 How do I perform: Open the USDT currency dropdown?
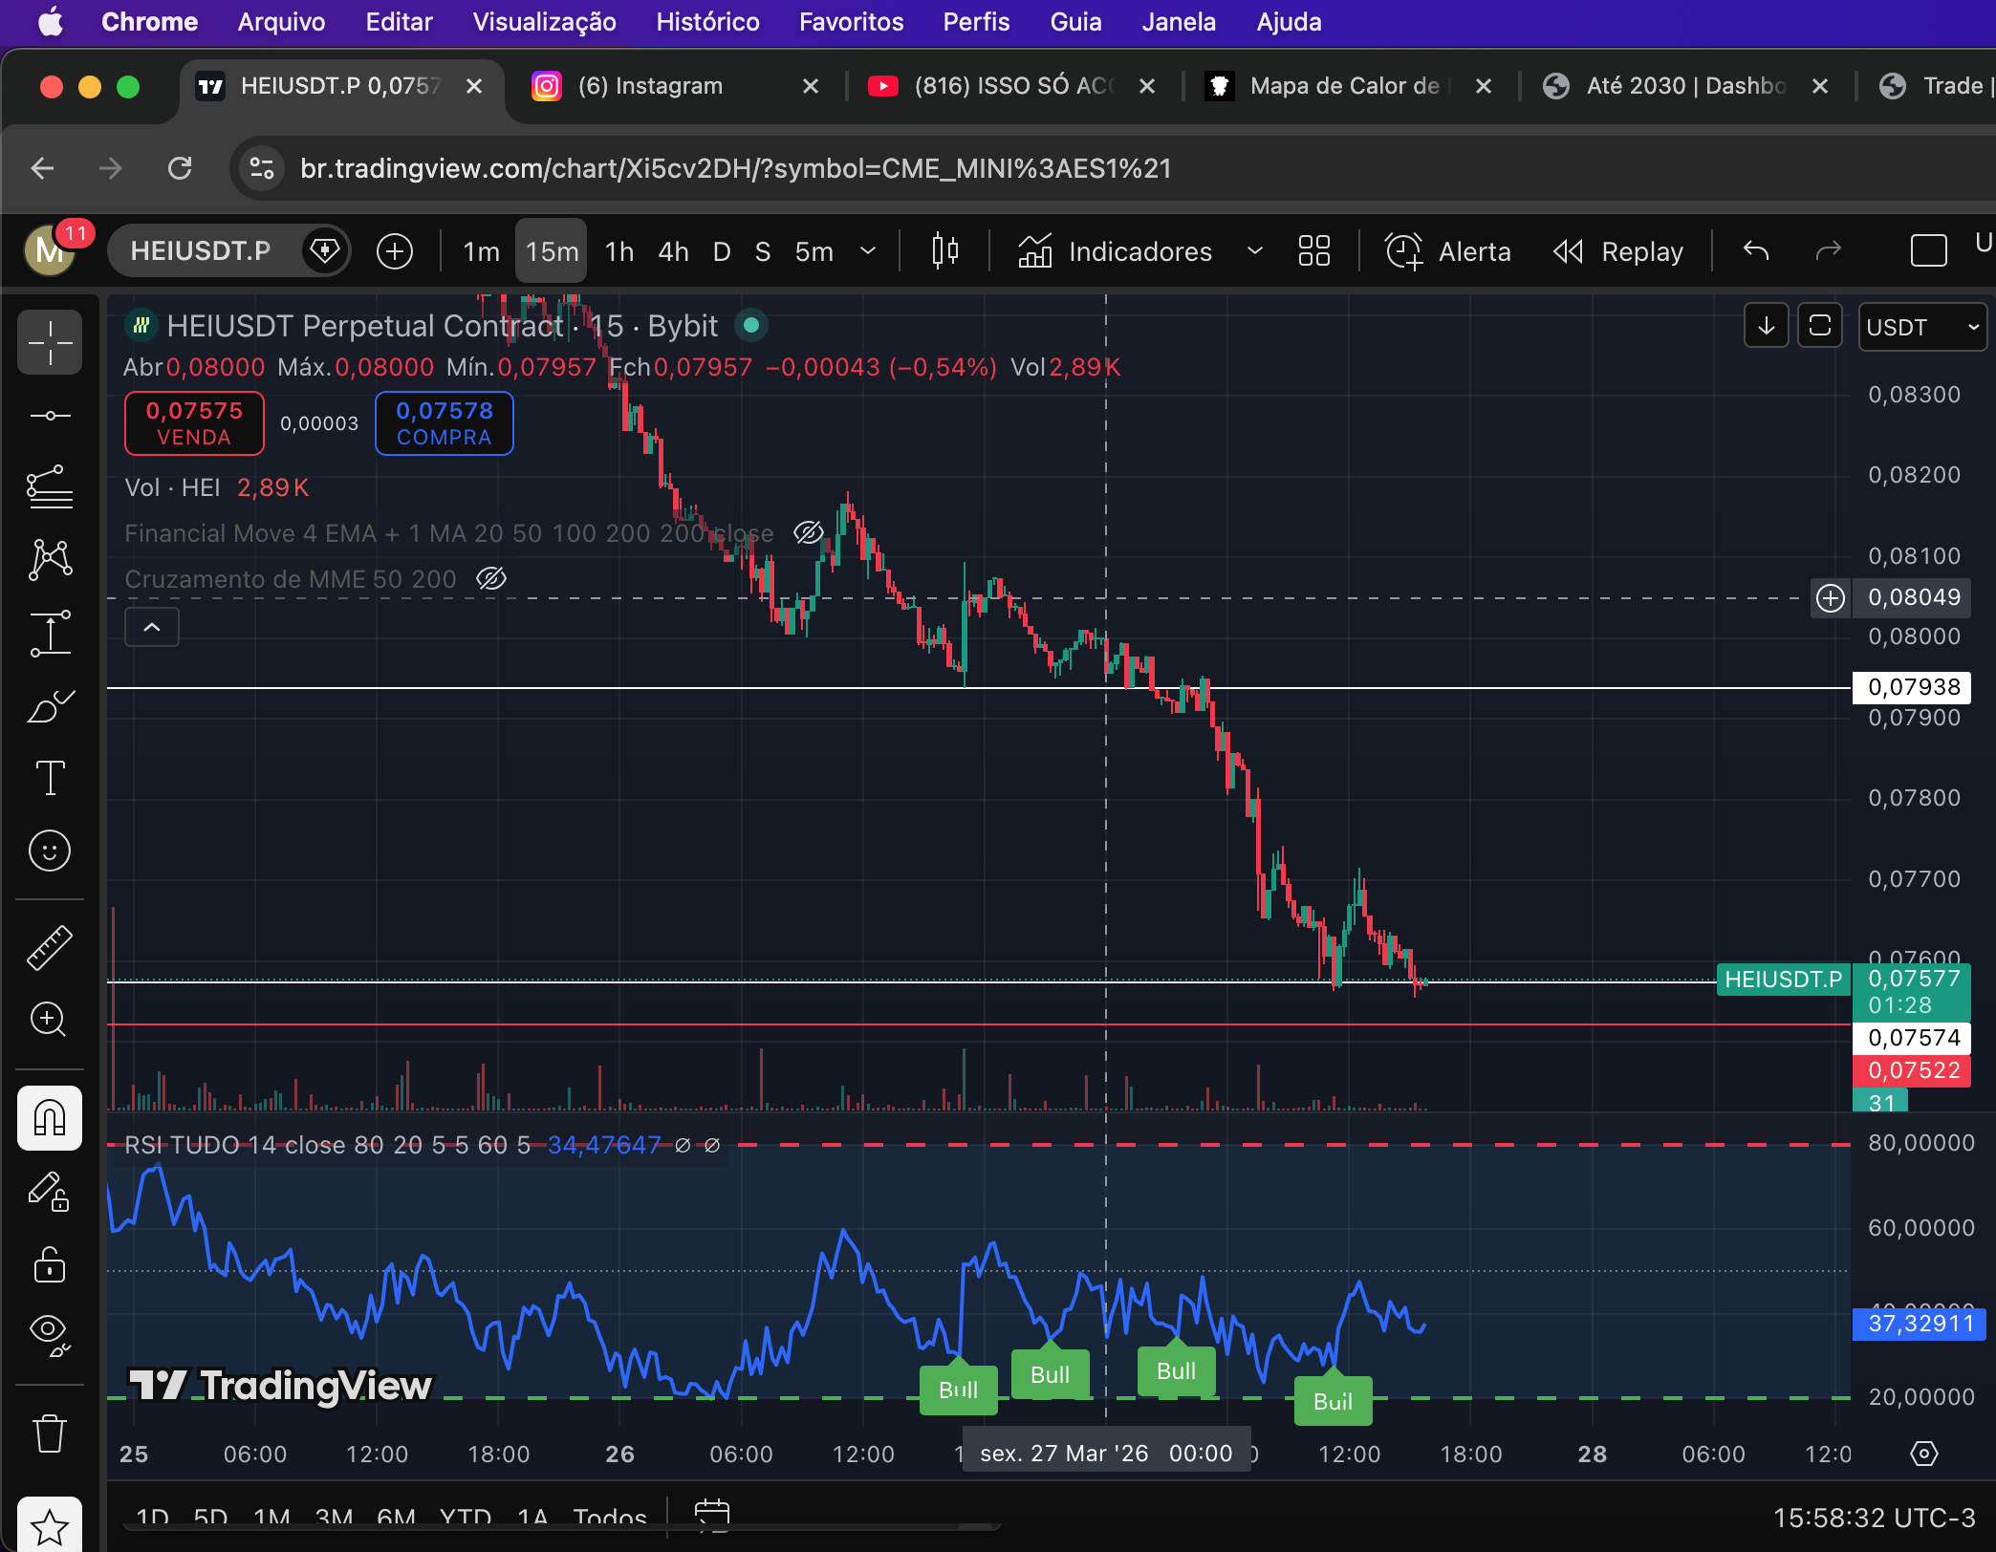coord(1921,328)
